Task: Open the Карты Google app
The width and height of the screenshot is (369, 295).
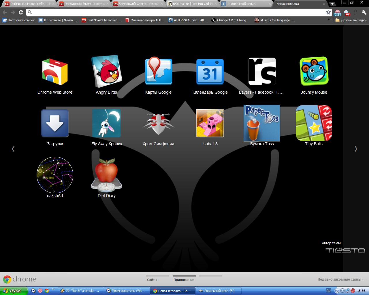Action: [158, 71]
